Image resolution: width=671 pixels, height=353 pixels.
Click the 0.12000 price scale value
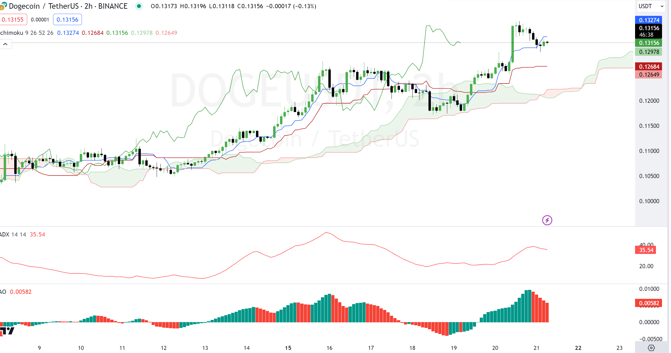point(649,101)
